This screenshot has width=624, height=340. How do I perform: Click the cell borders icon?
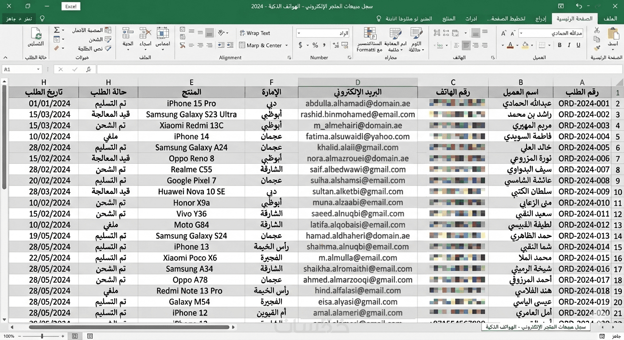(x=541, y=45)
